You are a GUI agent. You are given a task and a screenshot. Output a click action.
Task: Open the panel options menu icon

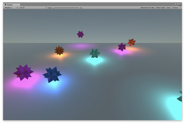(180, 5)
